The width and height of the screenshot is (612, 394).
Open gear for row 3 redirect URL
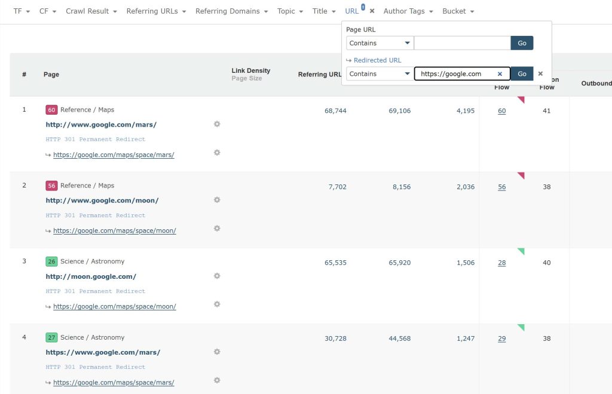coord(217,304)
